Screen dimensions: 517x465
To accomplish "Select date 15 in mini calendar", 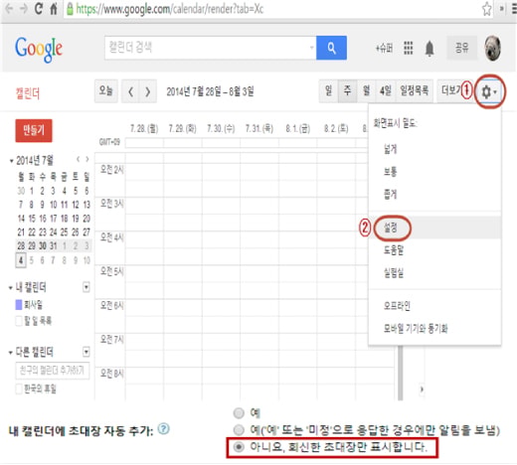I will pyautogui.click(x=32, y=219).
